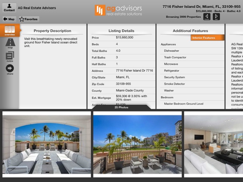243x182 pixels.
Task: Open the Contact person icon button
Action: point(9,8)
